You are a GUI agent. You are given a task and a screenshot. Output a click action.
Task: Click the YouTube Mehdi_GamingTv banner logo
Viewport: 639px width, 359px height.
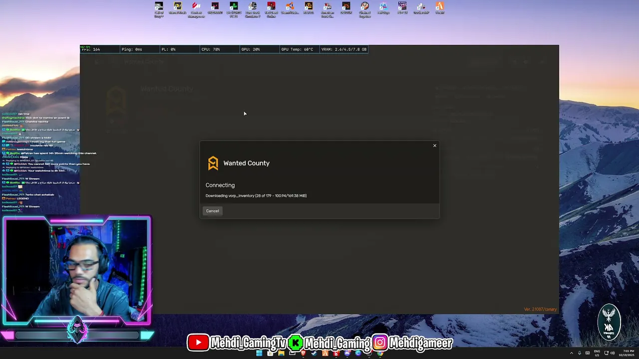coord(198,343)
